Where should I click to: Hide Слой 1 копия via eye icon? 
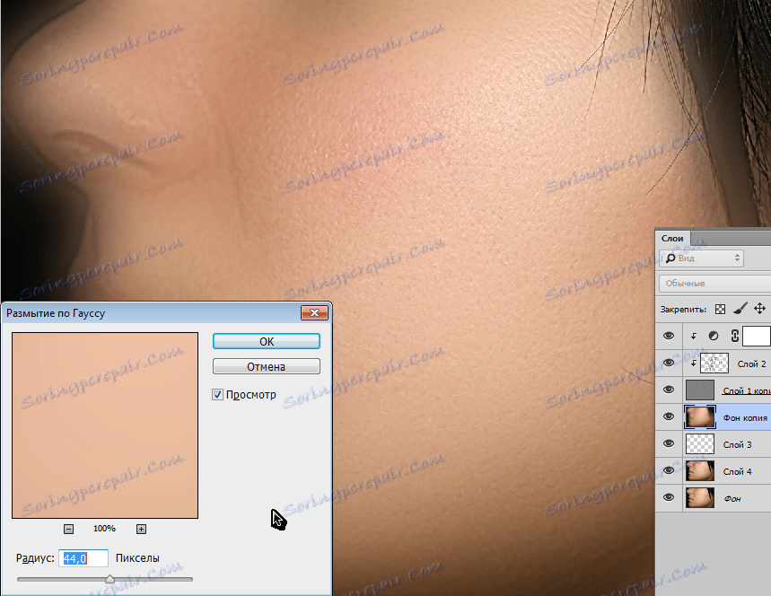tap(669, 390)
